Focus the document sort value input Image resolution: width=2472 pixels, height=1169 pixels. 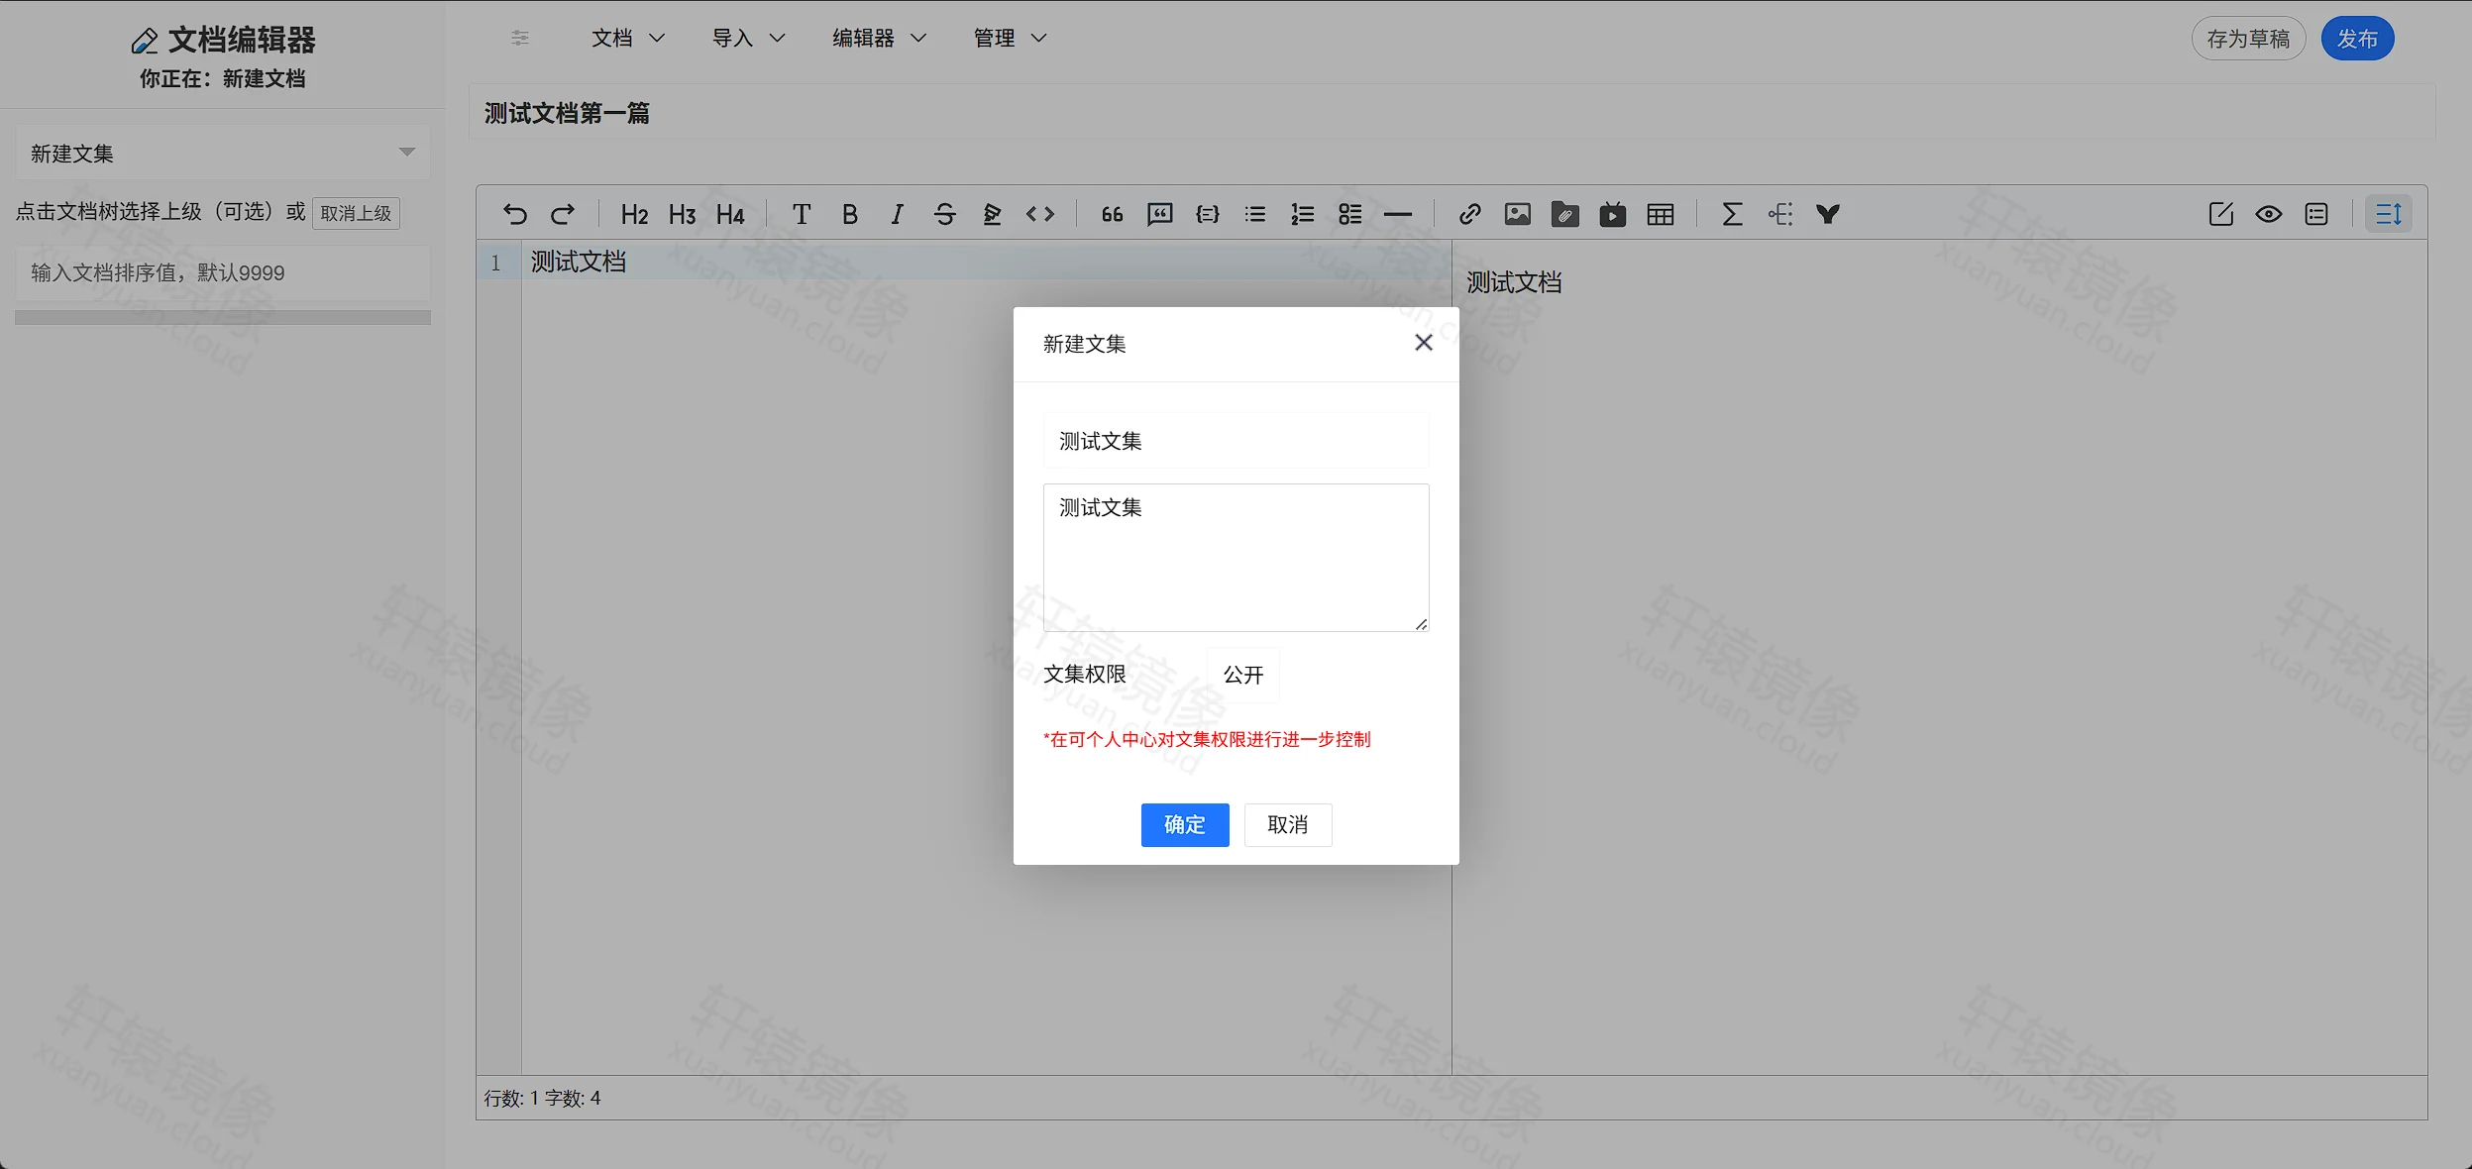tap(223, 272)
